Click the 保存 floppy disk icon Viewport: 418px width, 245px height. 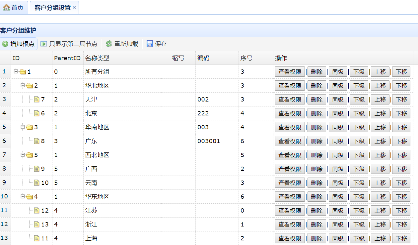150,44
